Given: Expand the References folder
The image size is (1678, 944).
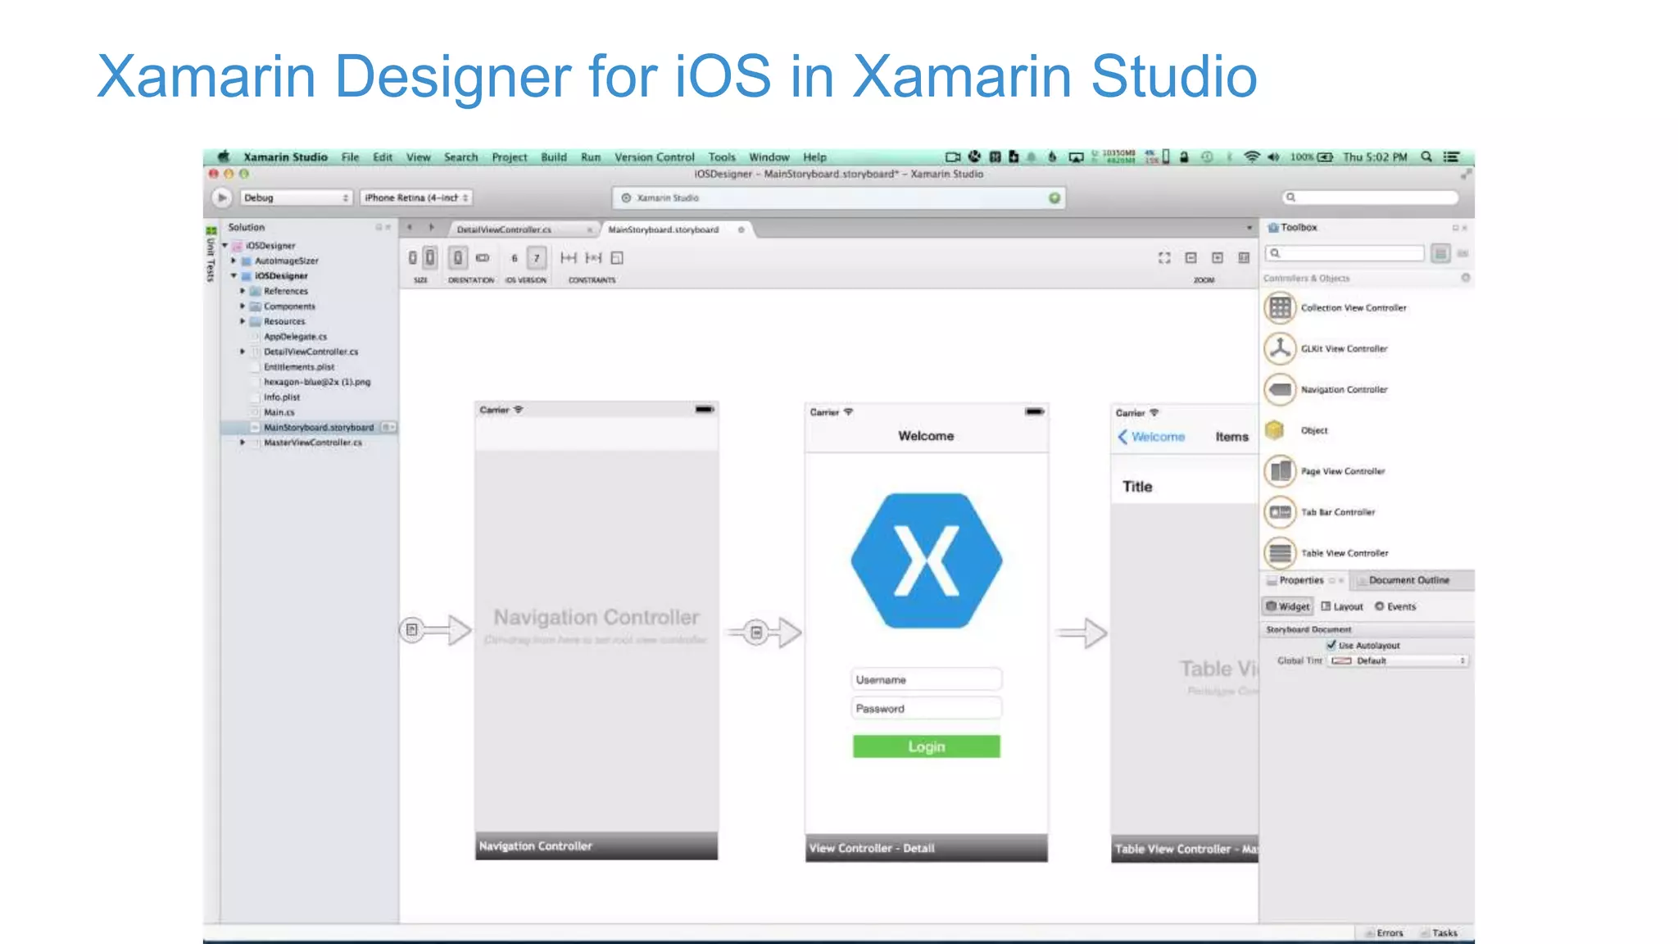Looking at the screenshot, I should (243, 291).
